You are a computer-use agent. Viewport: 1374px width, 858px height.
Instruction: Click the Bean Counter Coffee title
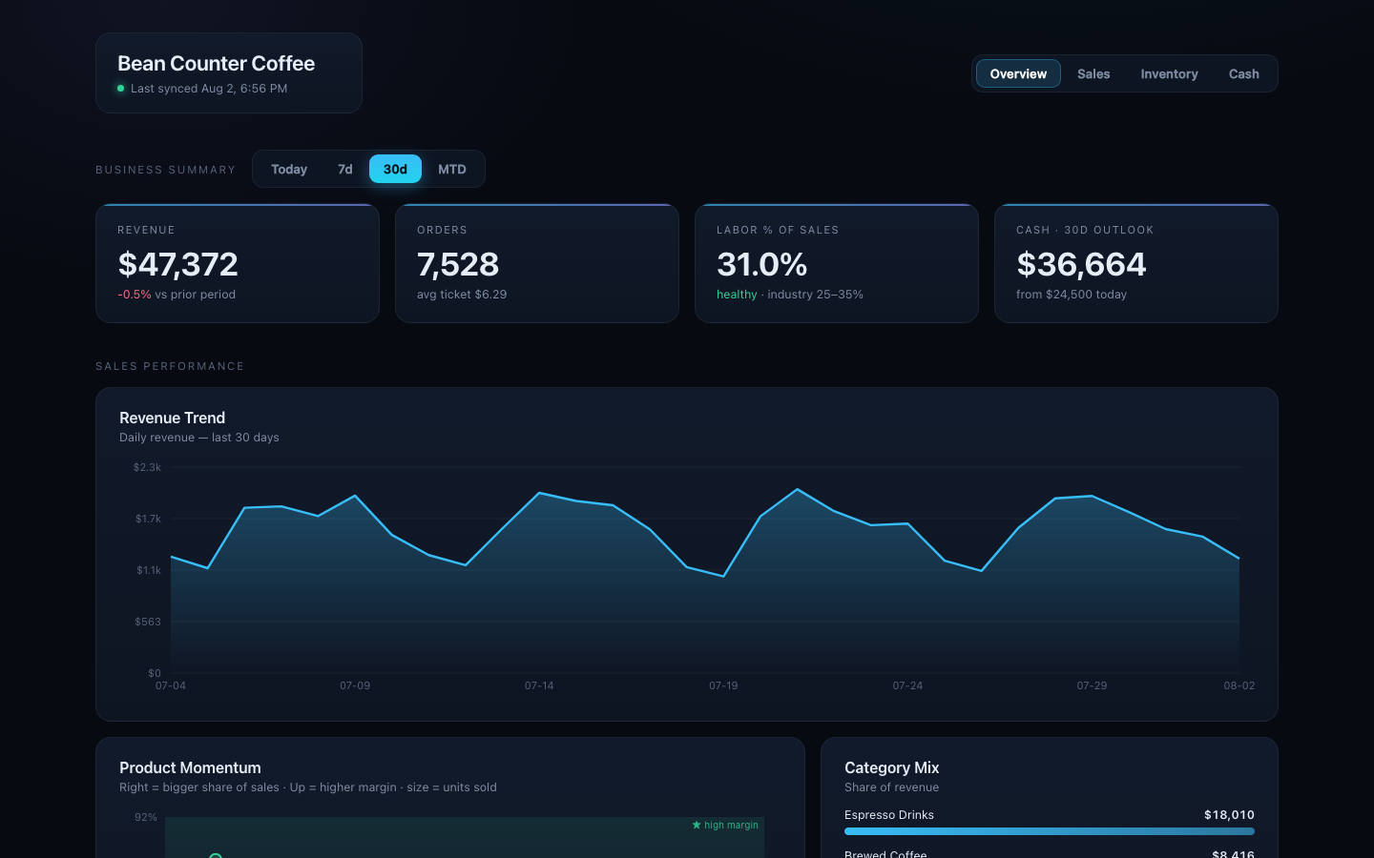click(216, 63)
